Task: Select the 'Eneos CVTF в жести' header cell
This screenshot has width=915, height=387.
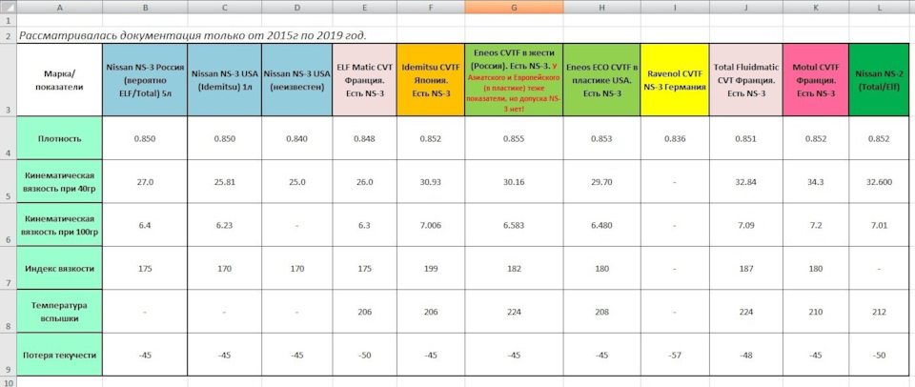Action: (514, 80)
